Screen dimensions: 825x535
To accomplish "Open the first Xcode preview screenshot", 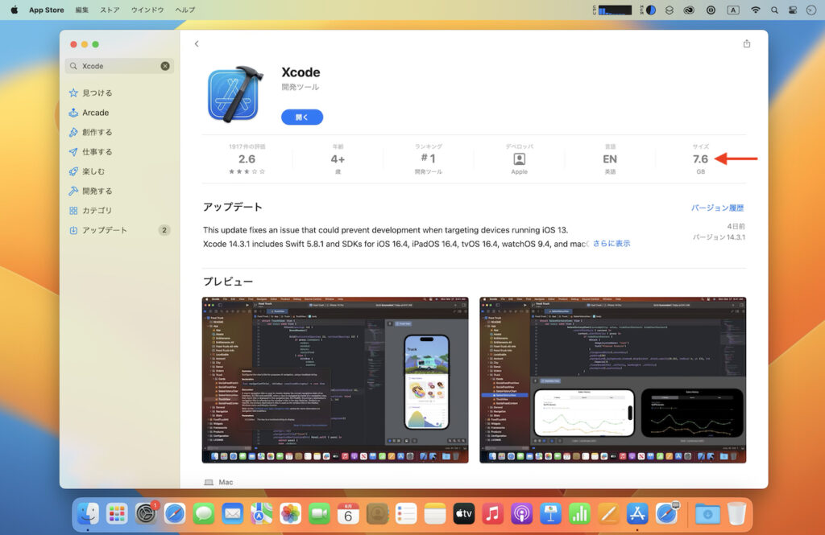I will tap(335, 380).
